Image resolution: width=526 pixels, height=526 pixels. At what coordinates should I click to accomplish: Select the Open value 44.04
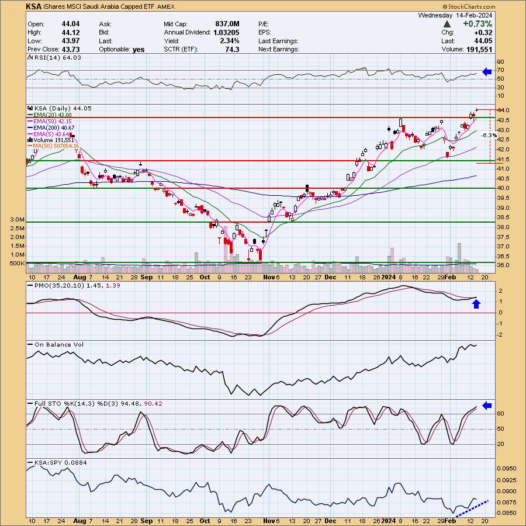[x=71, y=24]
